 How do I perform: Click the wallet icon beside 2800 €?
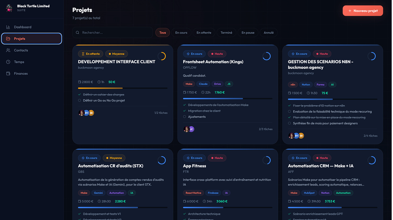(x=80, y=82)
